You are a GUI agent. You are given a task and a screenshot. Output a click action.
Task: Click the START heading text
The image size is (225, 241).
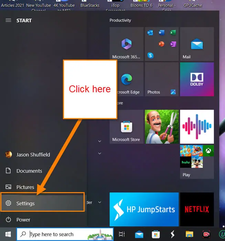[x=24, y=20]
